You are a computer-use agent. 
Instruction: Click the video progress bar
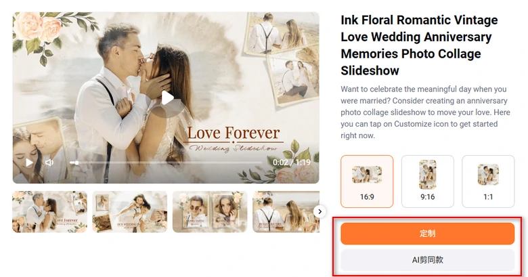166,163
